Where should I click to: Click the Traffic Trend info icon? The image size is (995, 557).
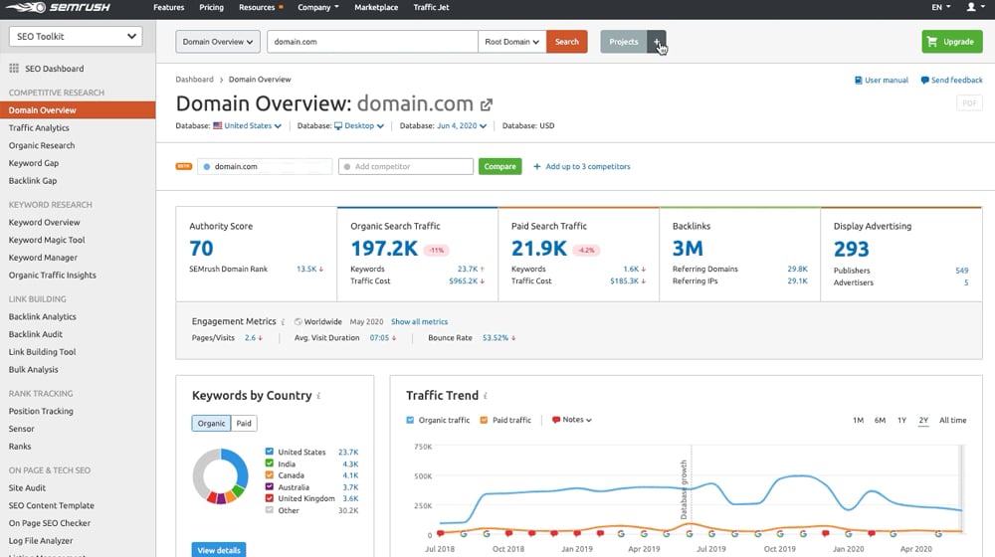point(486,396)
